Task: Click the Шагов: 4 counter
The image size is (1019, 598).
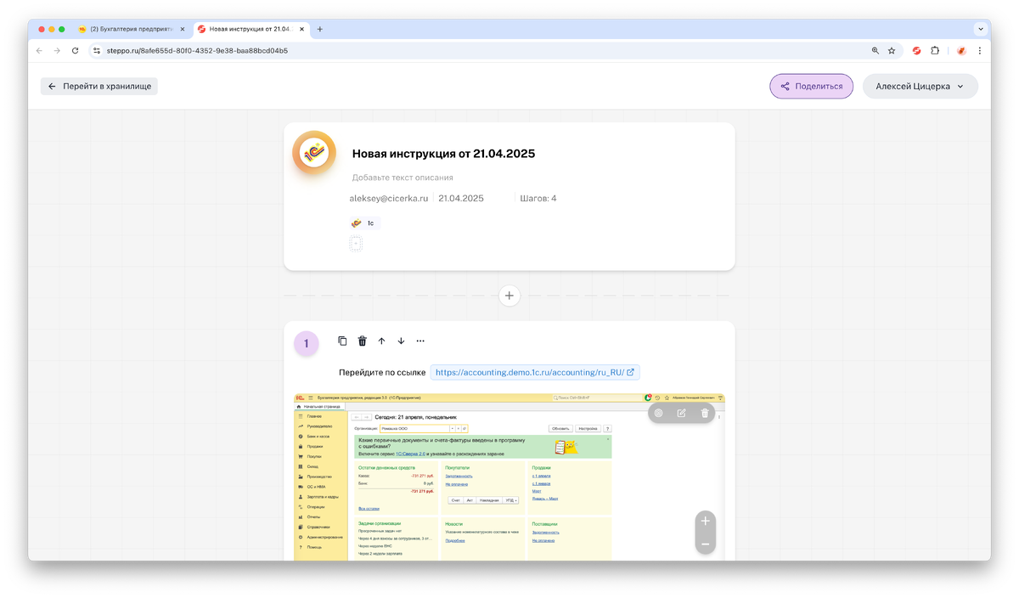Action: click(538, 198)
